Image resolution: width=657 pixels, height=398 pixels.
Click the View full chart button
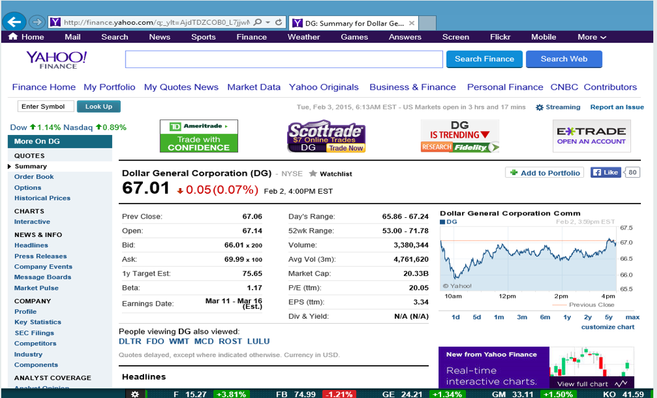(x=591, y=384)
